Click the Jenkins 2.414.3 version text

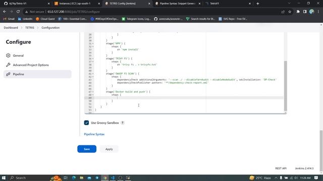coord(304,168)
